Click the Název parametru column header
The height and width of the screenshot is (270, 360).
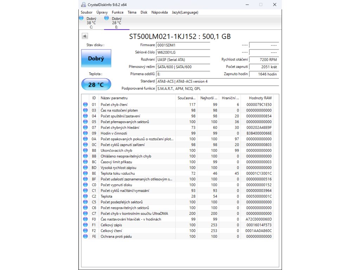(x=114, y=98)
